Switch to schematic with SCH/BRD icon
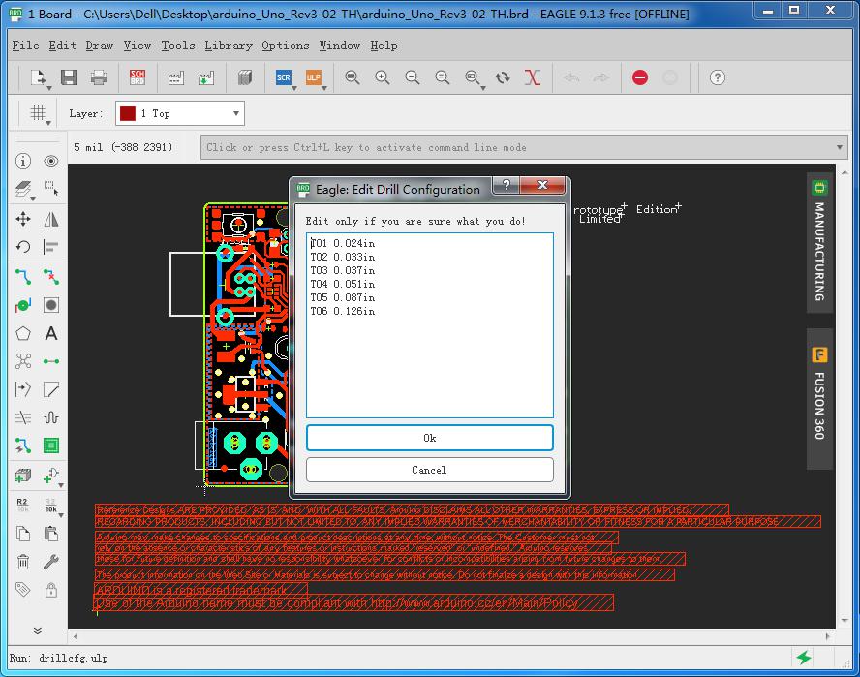The image size is (860, 677). [x=138, y=77]
